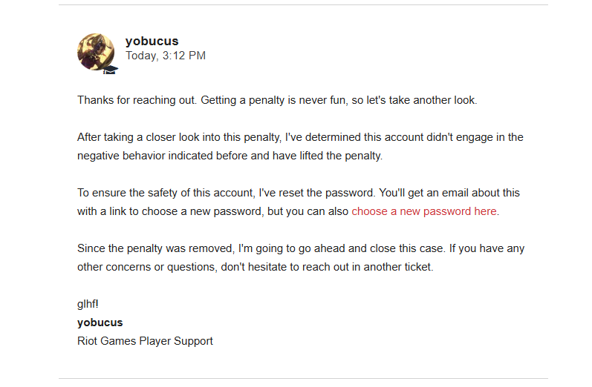The image size is (592, 387).
Task: Open the yobucus username at message top
Action: coord(152,41)
